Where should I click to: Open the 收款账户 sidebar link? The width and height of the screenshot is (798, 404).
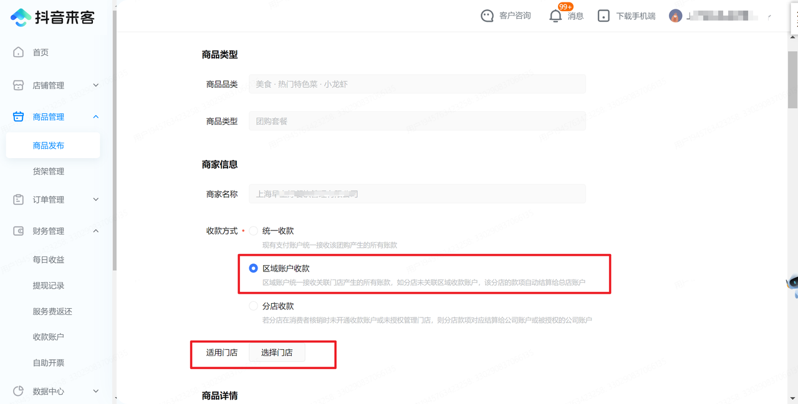(49, 337)
